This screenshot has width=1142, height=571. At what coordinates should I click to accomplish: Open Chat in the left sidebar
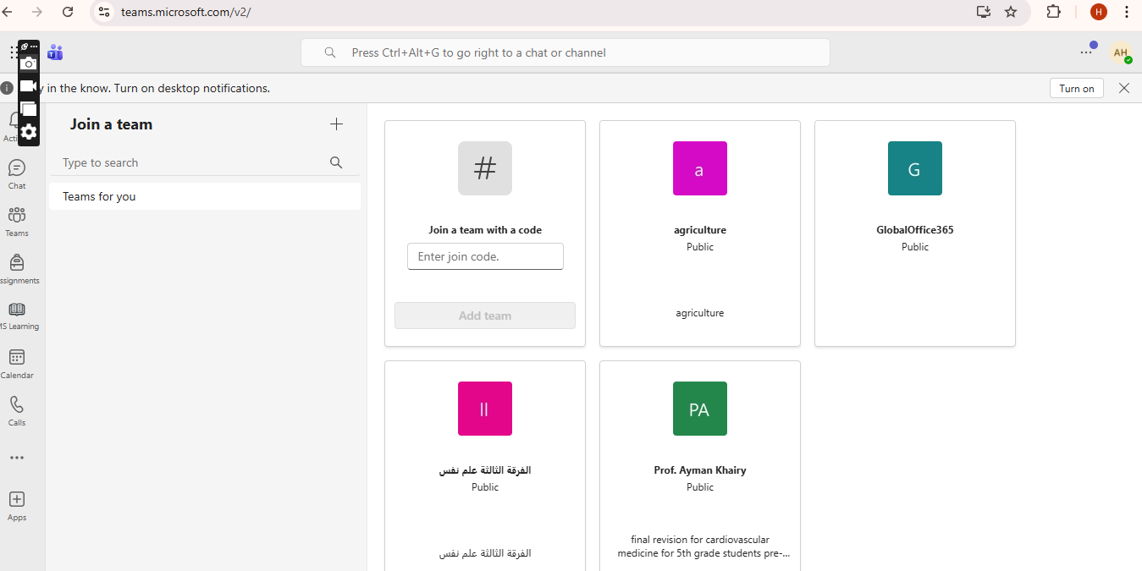tap(17, 173)
